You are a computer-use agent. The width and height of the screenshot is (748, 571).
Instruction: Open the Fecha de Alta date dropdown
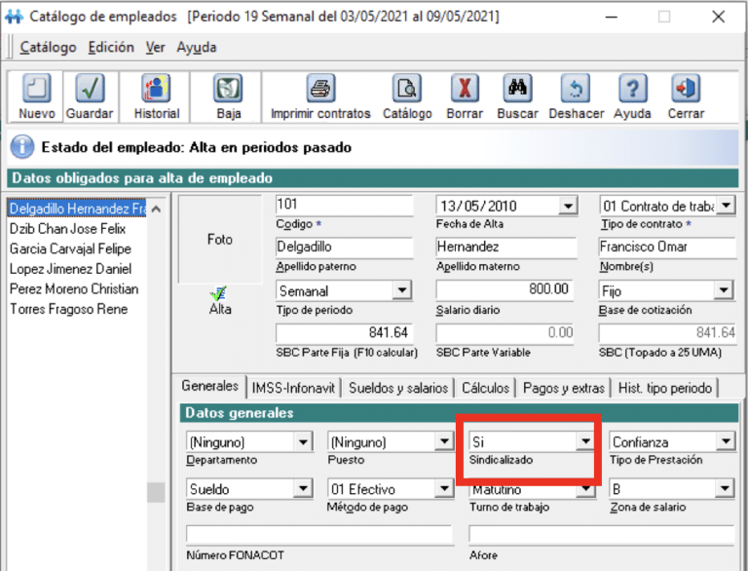pyautogui.click(x=568, y=207)
